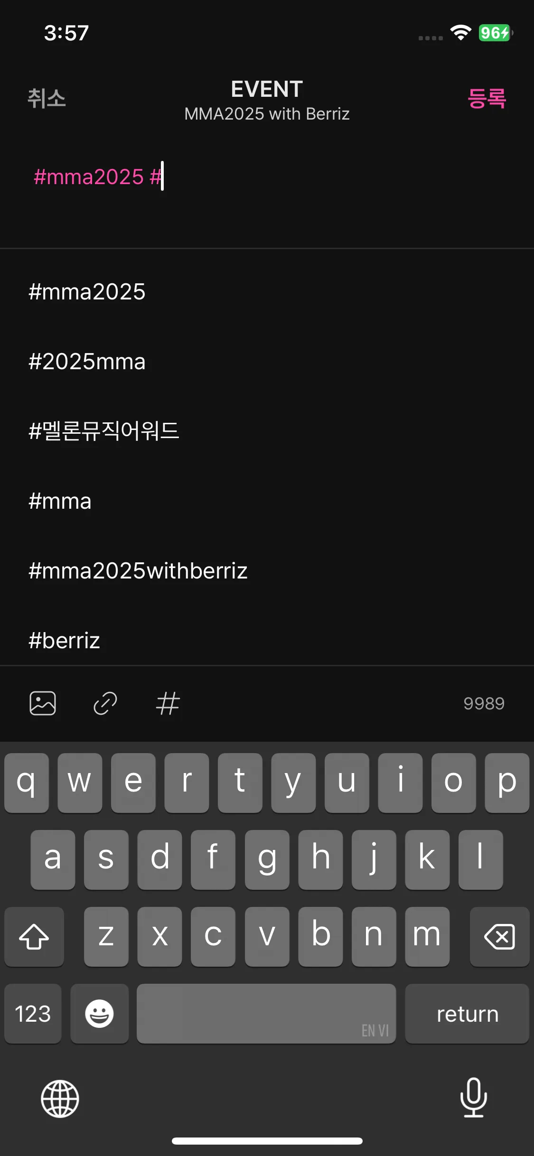Image resolution: width=534 pixels, height=1156 pixels.
Task: Tap 등록 to submit the post
Action: 487,99
